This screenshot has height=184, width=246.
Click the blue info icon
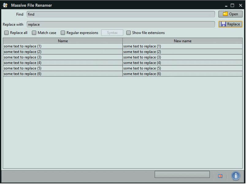coord(236,176)
